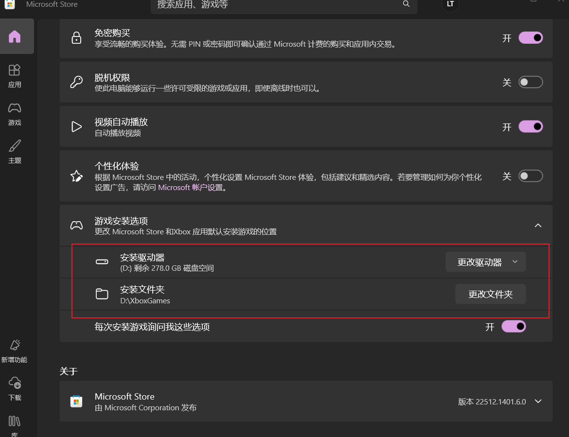The height and width of the screenshot is (437, 569).
Task: Turn off 视频自动播放
Action: tap(531, 126)
